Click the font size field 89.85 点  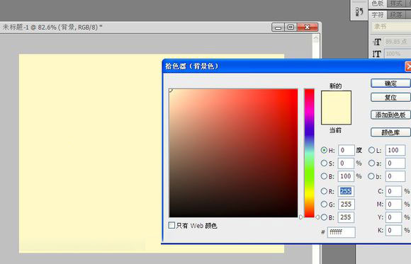pyautogui.click(x=398, y=42)
